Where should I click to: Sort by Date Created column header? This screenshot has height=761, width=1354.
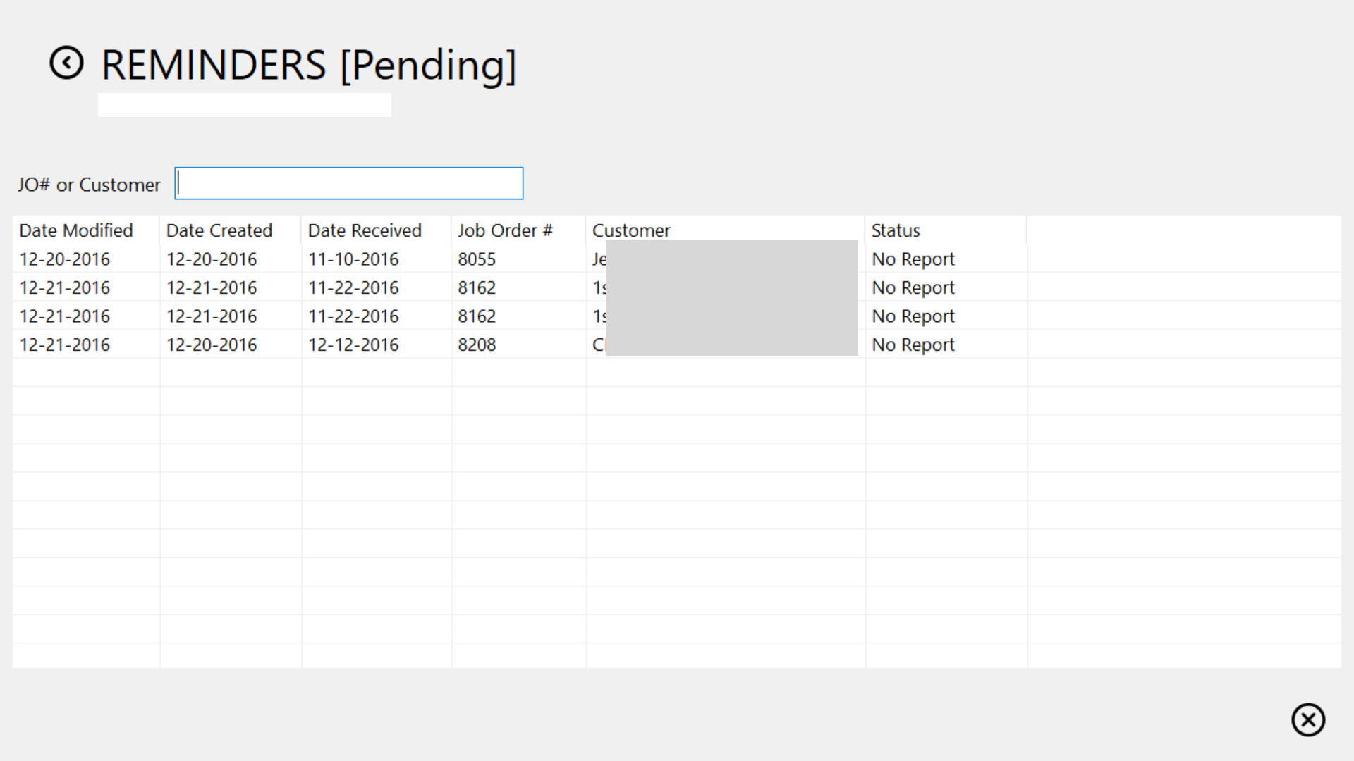click(219, 230)
